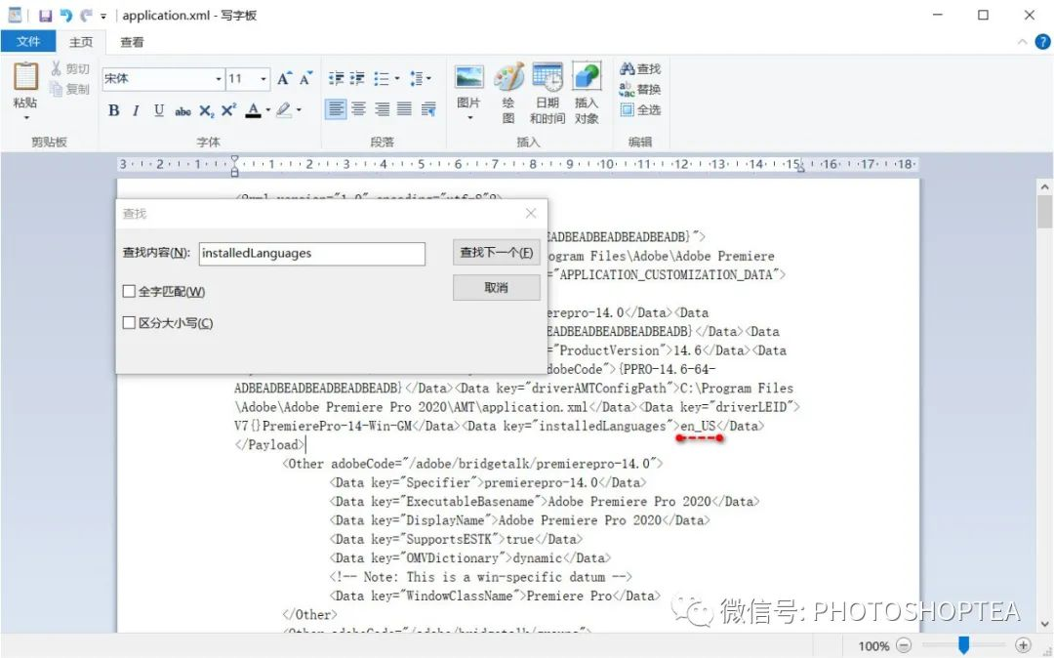
Task: Switch to the View (查看) tab
Action: [x=132, y=42]
